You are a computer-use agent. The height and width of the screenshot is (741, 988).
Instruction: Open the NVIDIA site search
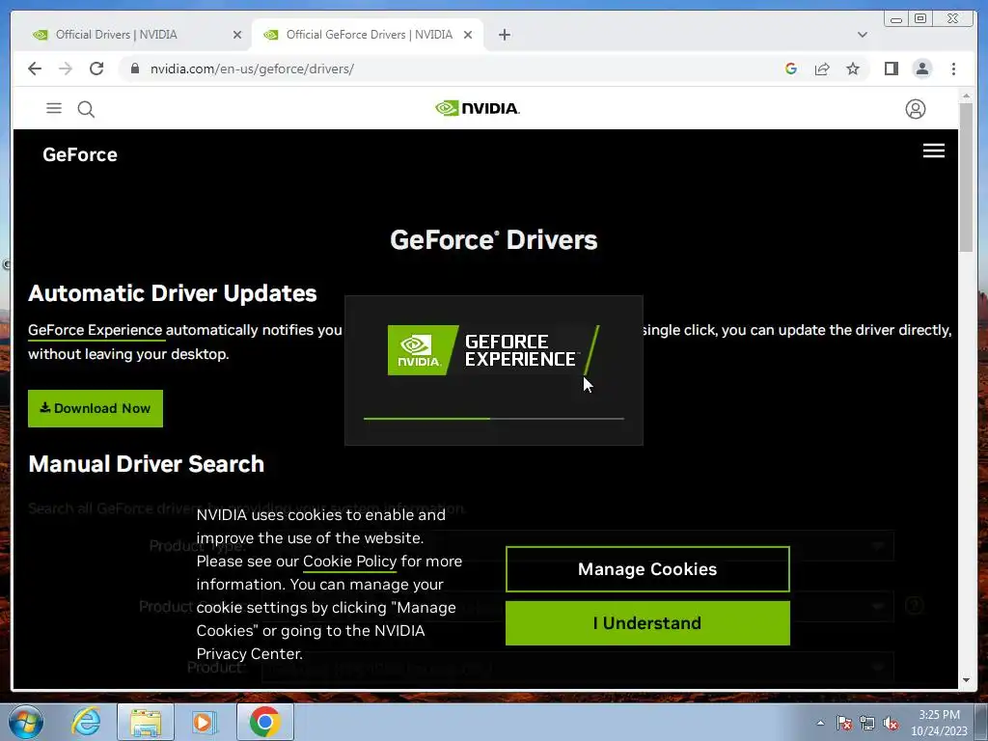pyautogui.click(x=86, y=110)
